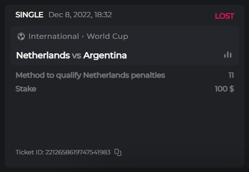Open the World Cup tournament link
This screenshot has width=249, height=172.
coord(107,36)
